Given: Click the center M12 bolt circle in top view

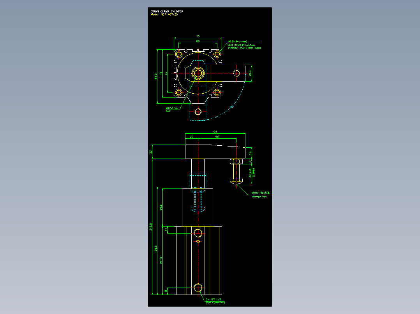Looking at the screenshot, I should click(x=198, y=73).
